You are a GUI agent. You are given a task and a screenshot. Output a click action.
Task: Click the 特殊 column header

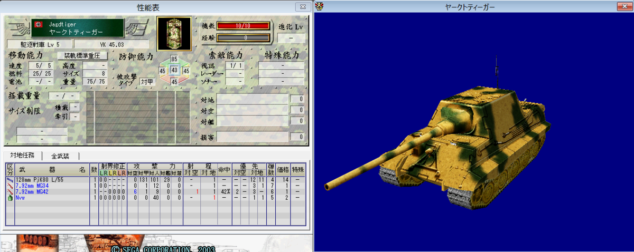[297, 170]
